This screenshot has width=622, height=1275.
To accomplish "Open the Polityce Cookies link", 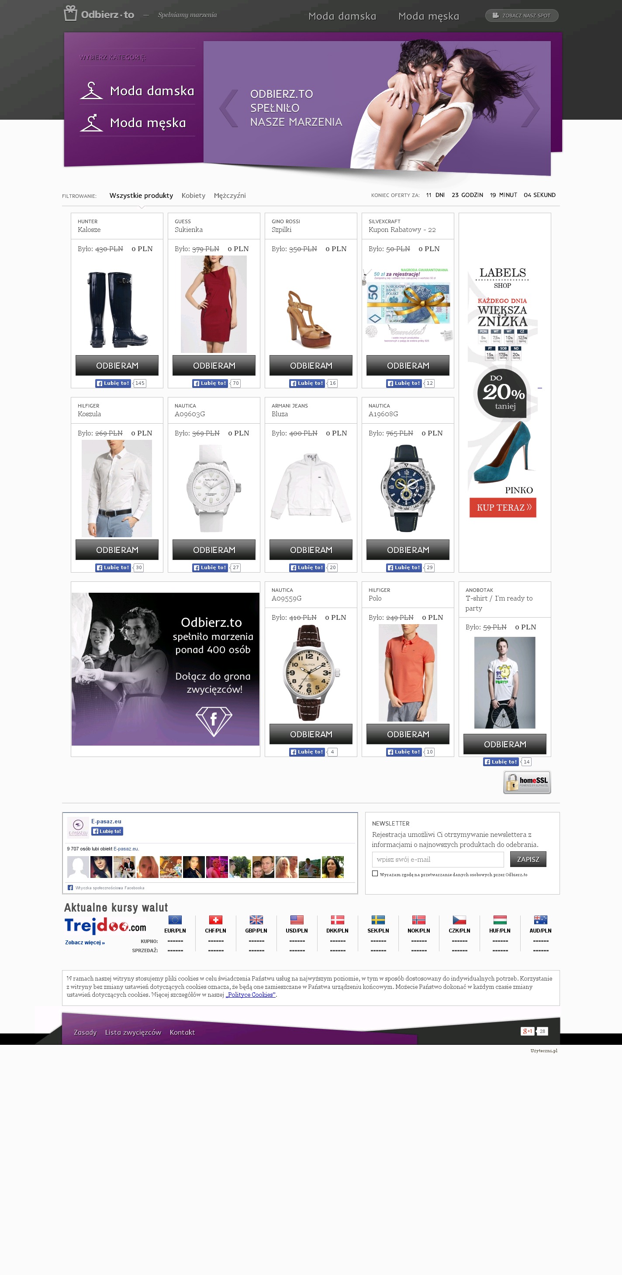I will point(251,995).
